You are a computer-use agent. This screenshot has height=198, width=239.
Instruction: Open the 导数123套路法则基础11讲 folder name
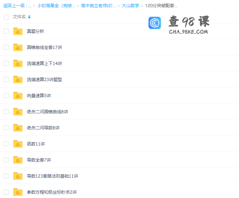tap(52, 176)
